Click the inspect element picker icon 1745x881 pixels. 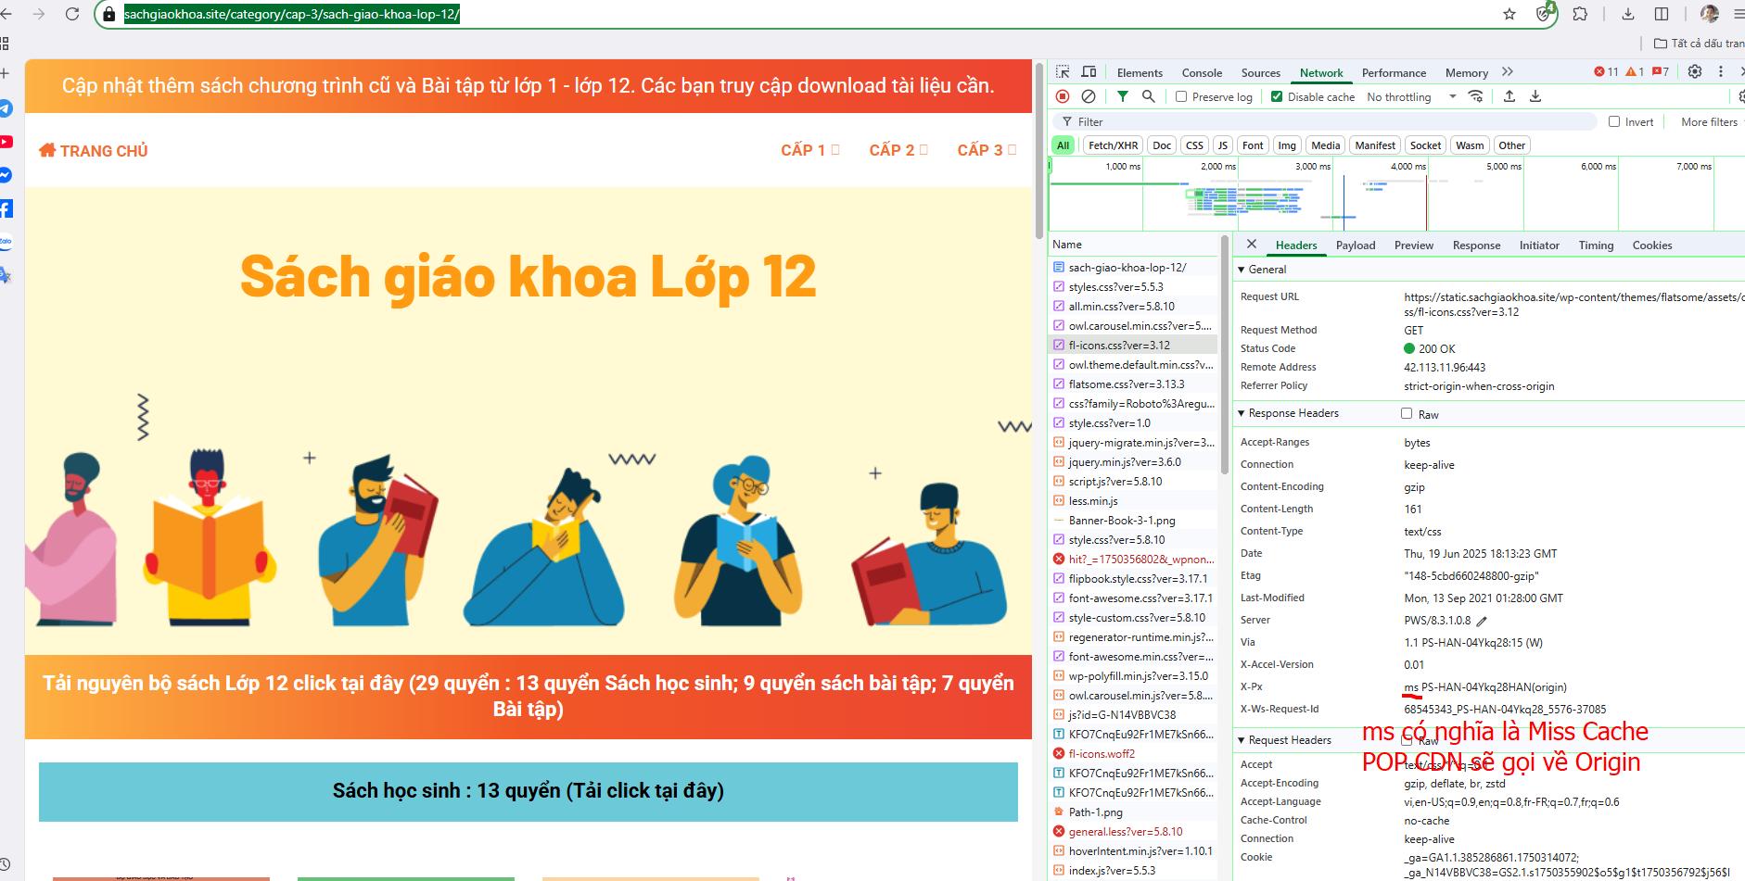coord(1063,72)
